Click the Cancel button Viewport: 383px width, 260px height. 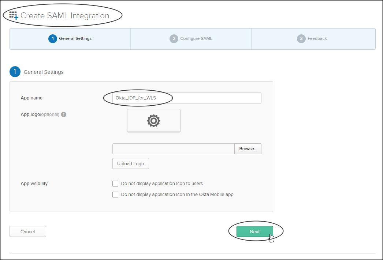pyautogui.click(x=27, y=231)
